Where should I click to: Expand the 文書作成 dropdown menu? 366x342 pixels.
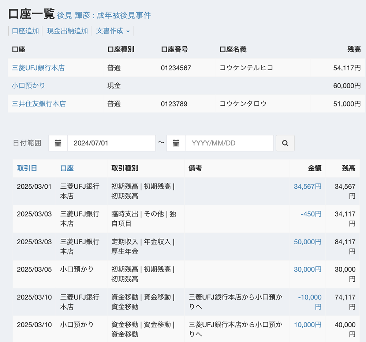point(113,31)
